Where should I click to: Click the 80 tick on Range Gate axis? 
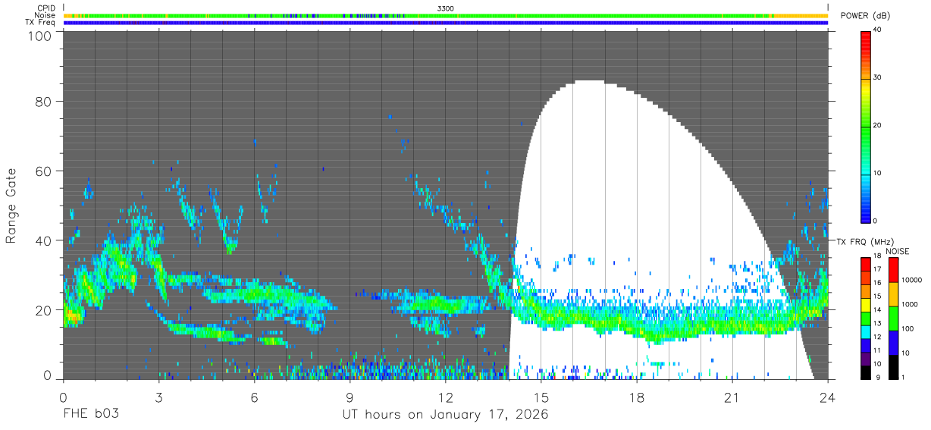tap(43, 102)
